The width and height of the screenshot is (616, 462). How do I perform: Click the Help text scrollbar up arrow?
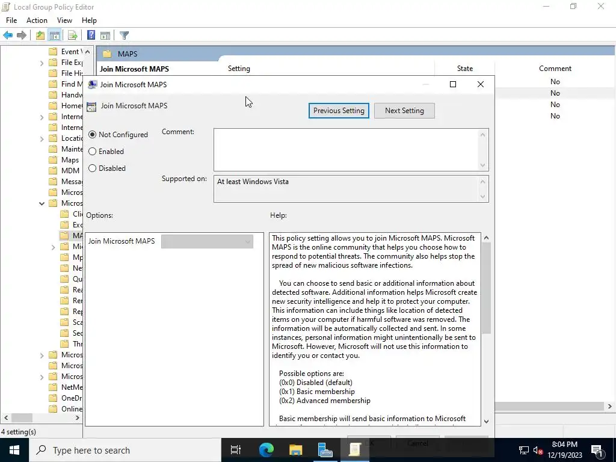(486, 238)
